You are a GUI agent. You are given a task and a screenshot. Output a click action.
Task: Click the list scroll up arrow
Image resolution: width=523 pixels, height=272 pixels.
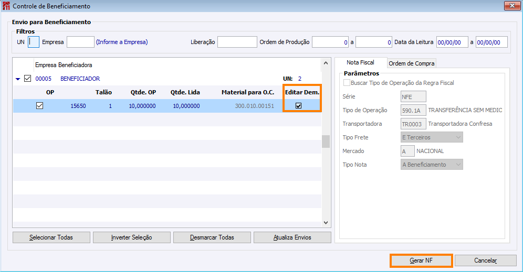click(326, 63)
